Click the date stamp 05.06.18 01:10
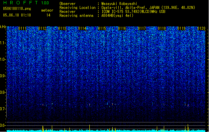This screenshot has width=209, height=132. point(17,15)
